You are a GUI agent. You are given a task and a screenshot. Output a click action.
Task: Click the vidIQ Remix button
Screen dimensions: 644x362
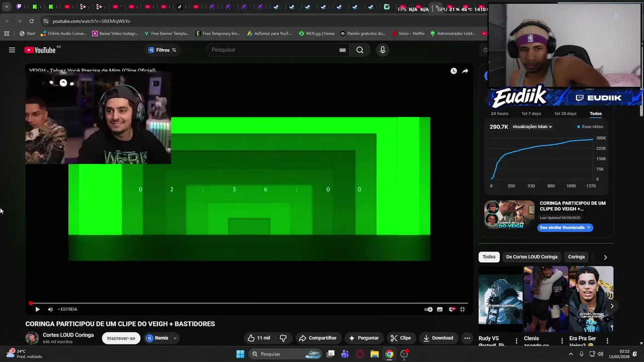157,338
